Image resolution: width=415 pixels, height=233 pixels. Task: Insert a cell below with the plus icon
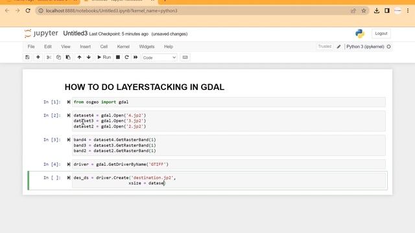38,58
